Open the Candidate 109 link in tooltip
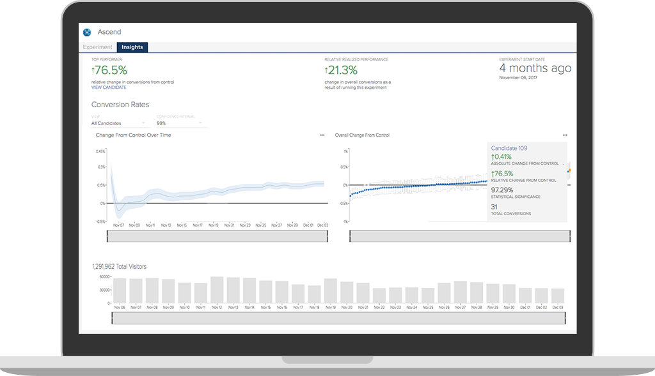The height and width of the screenshot is (376, 655). pos(509,148)
